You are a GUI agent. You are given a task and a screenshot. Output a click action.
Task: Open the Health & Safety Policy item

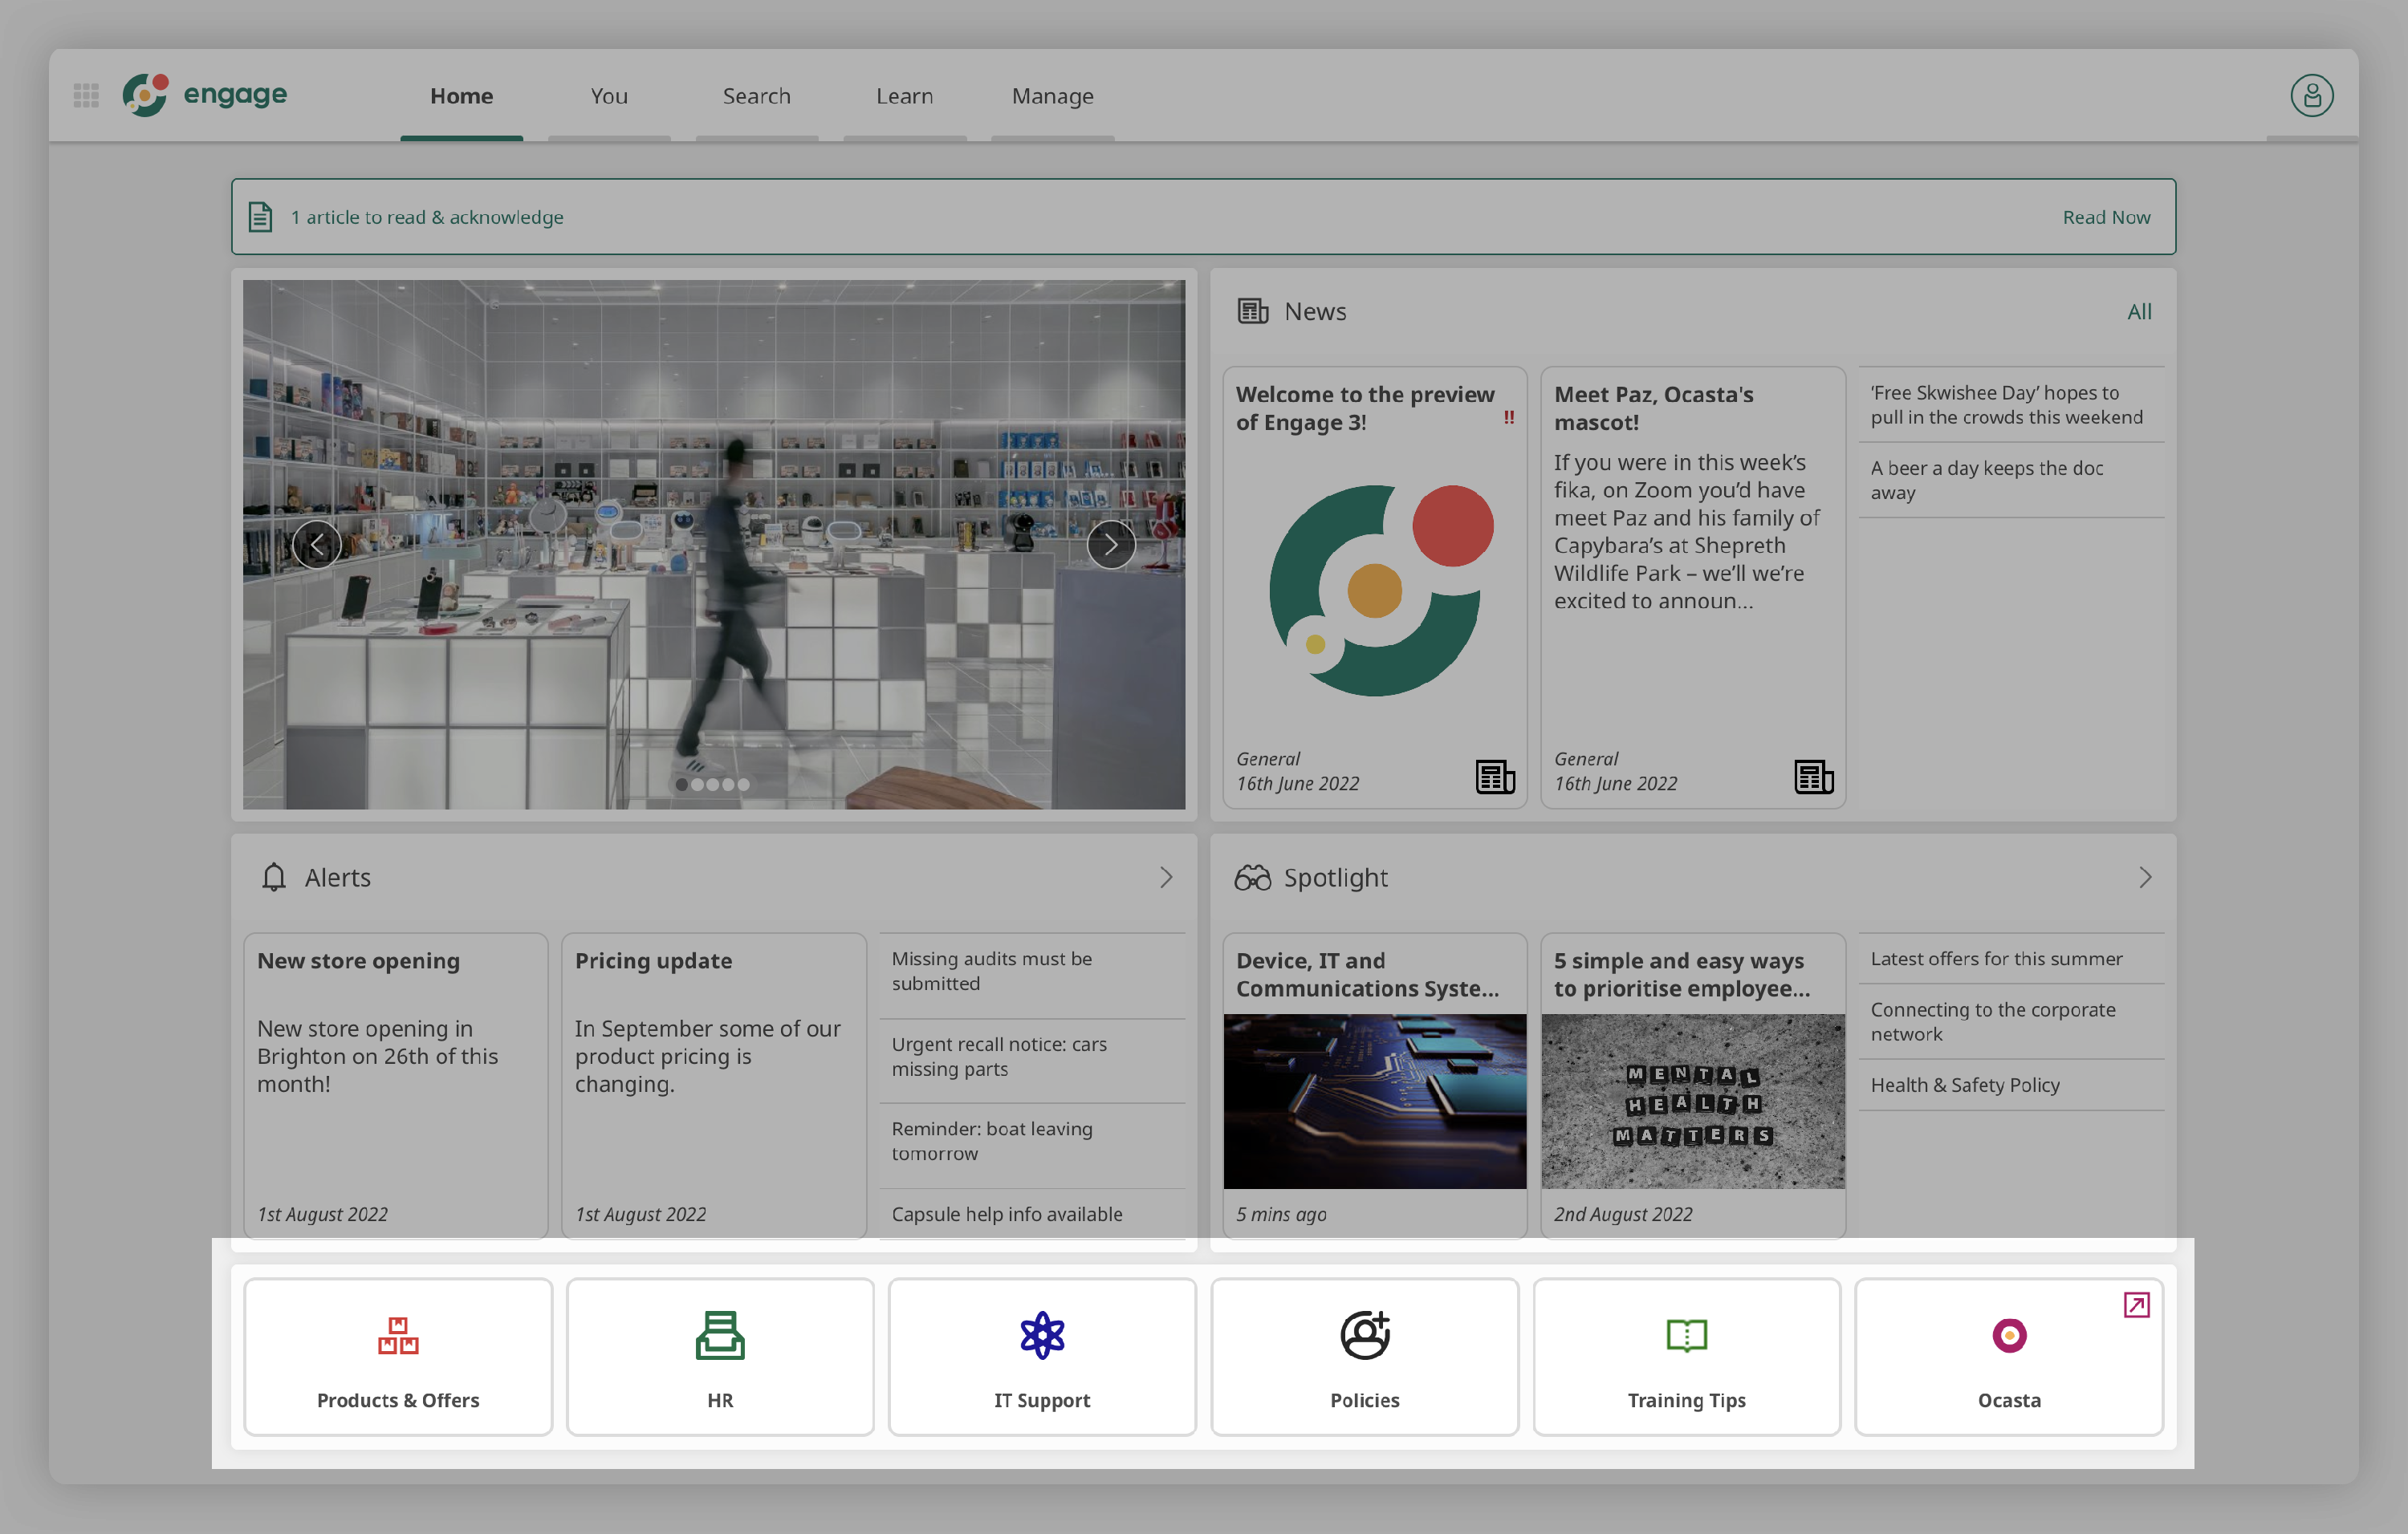coord(1964,1084)
